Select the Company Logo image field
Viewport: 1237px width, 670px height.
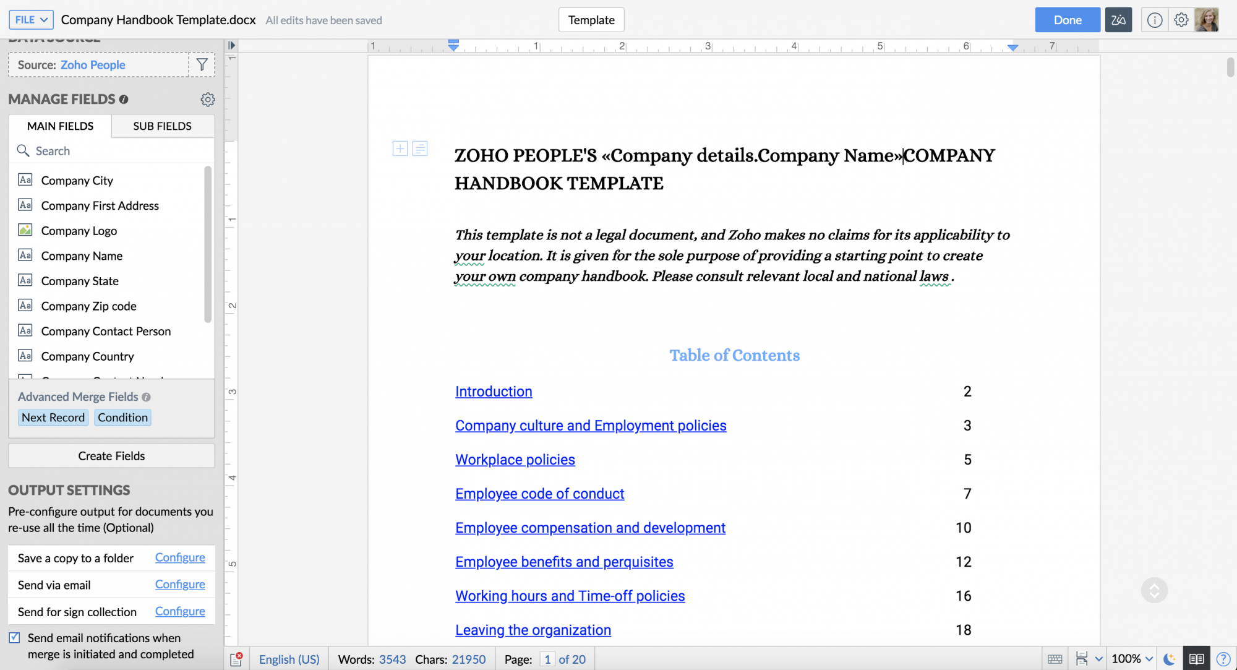click(x=79, y=231)
